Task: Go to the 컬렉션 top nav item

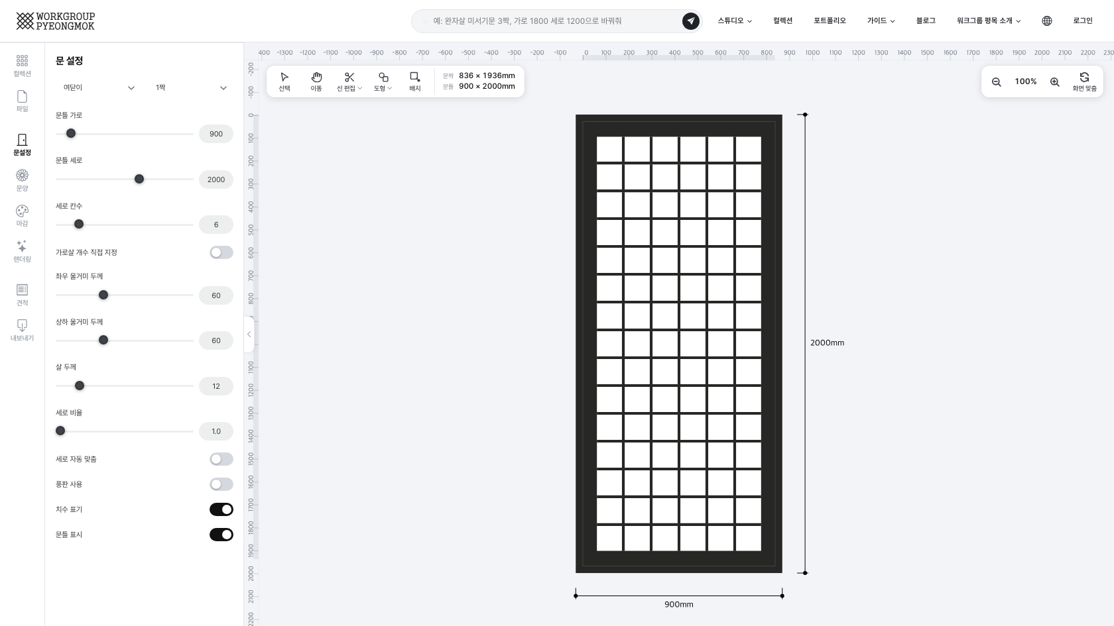Action: (782, 21)
